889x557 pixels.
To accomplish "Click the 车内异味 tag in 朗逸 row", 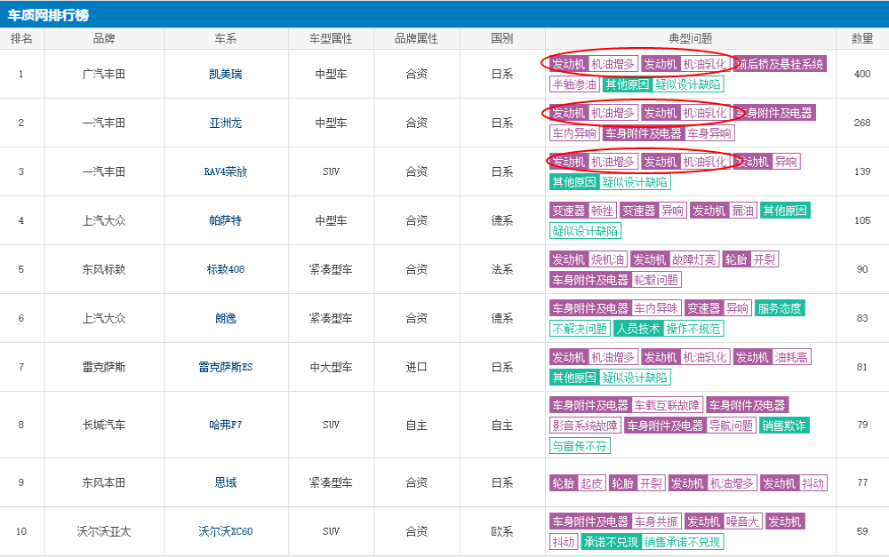I will 656,308.
